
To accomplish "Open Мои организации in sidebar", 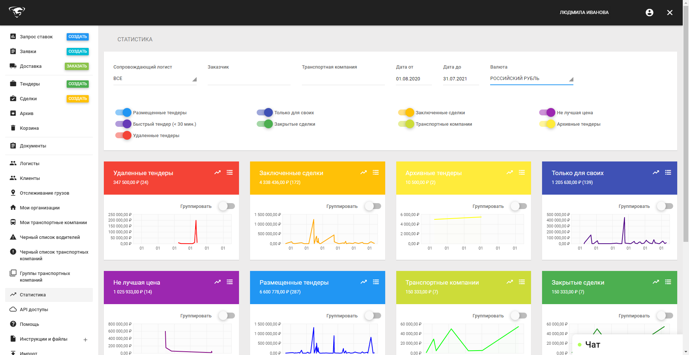I will [x=40, y=208].
